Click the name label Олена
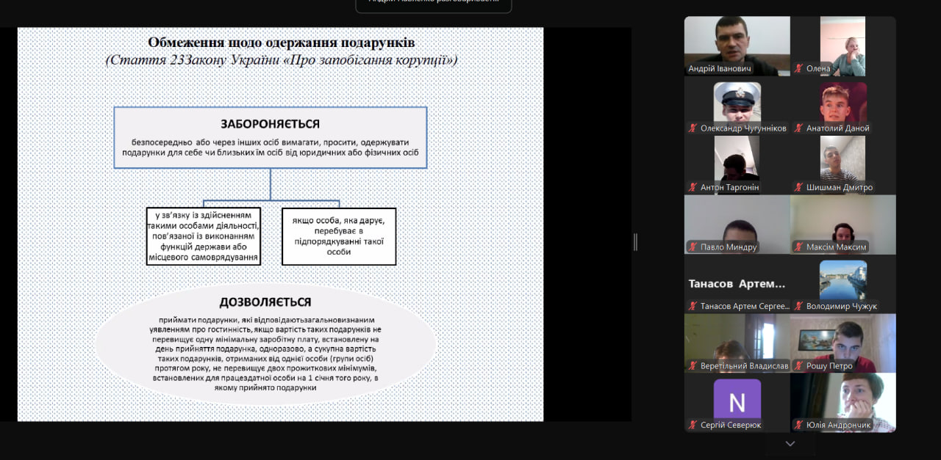 point(818,69)
